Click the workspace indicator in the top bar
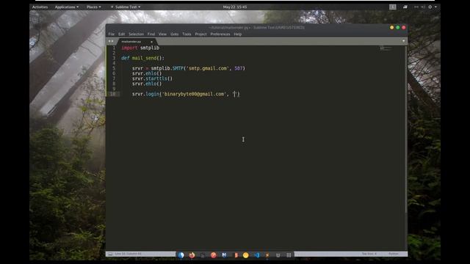Viewport: 470px width, 264px height. tap(393, 7)
